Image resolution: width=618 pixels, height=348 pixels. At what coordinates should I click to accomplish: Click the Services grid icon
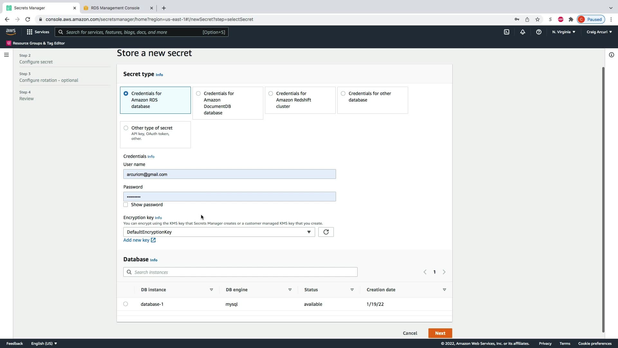tap(30, 32)
